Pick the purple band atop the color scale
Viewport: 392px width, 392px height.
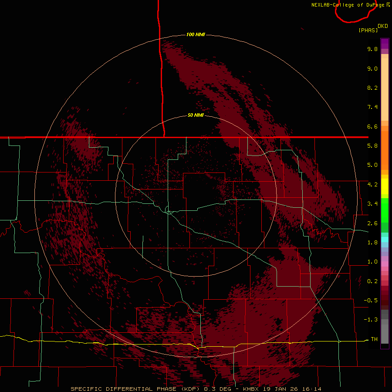[x=385, y=44]
